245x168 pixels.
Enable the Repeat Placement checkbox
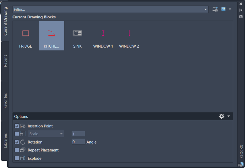17,150
